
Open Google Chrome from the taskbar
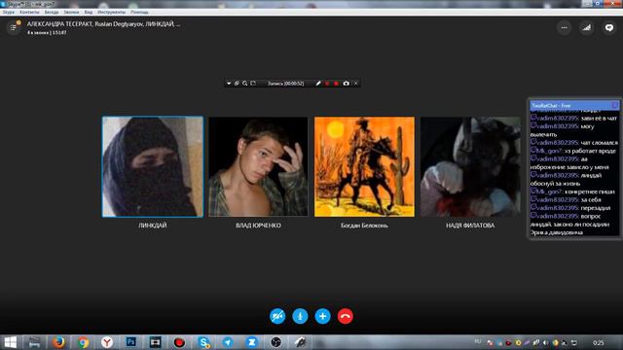(x=83, y=342)
